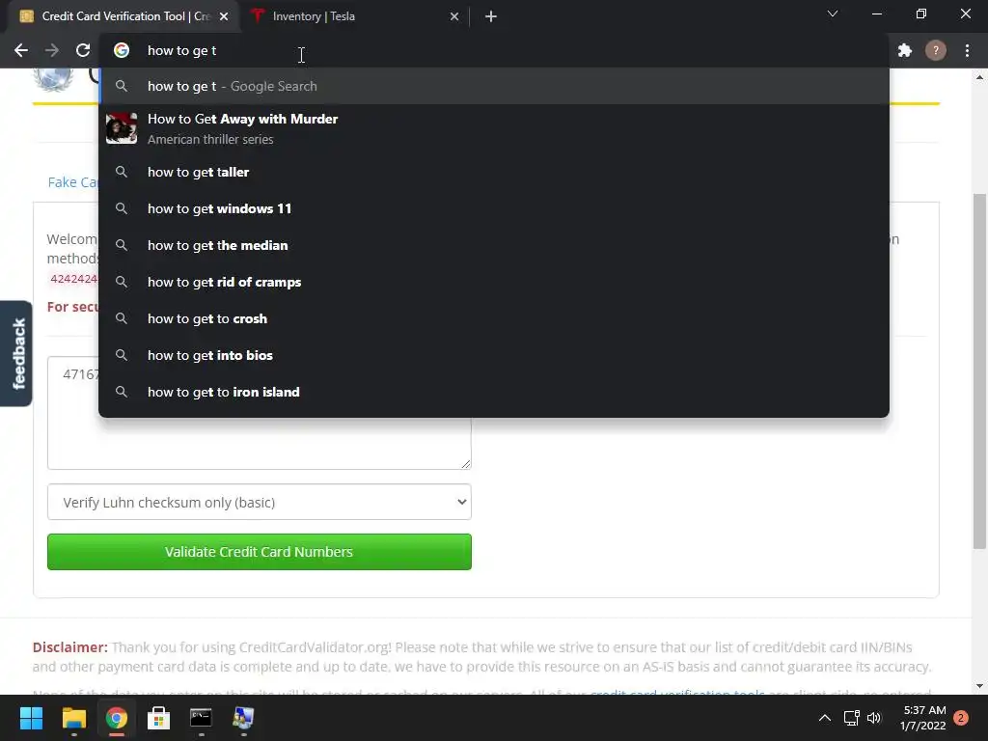Open the Windows Start menu
This screenshot has height=741, width=988.
31,718
